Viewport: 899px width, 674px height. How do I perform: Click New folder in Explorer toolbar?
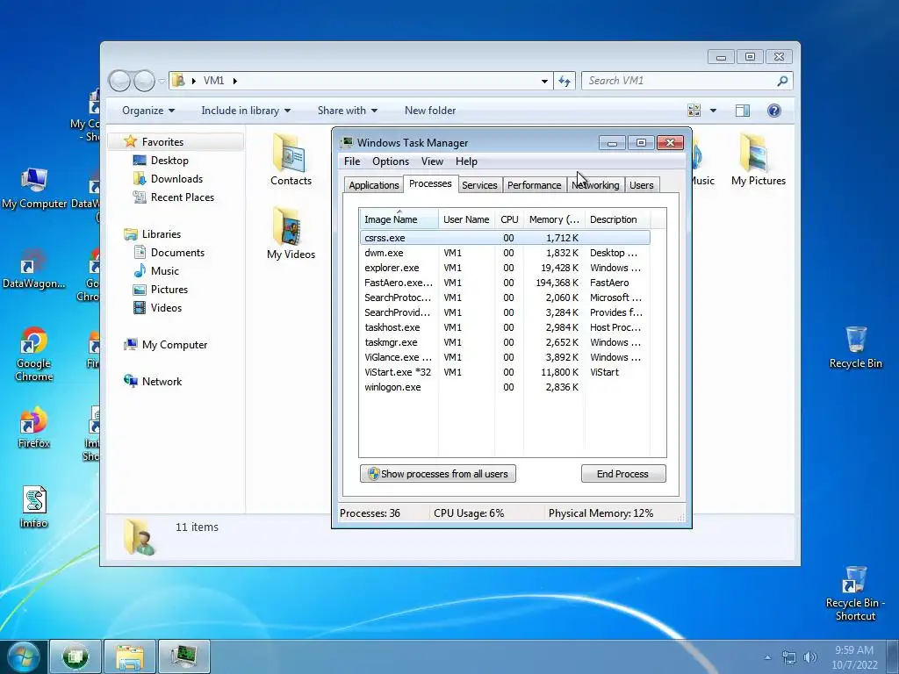(x=430, y=110)
